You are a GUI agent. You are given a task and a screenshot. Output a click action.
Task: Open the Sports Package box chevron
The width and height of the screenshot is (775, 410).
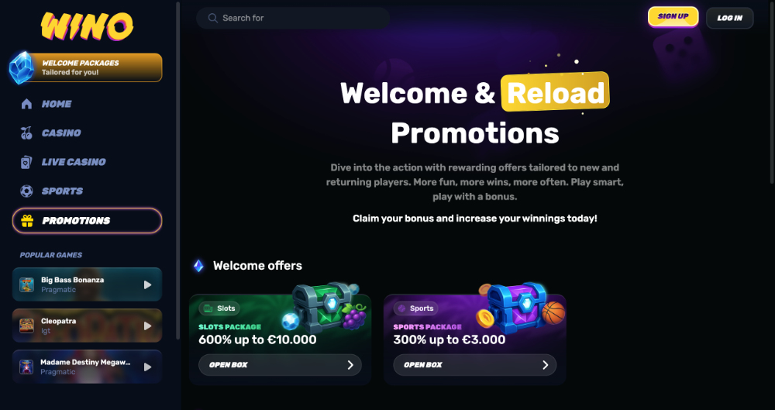click(x=545, y=365)
